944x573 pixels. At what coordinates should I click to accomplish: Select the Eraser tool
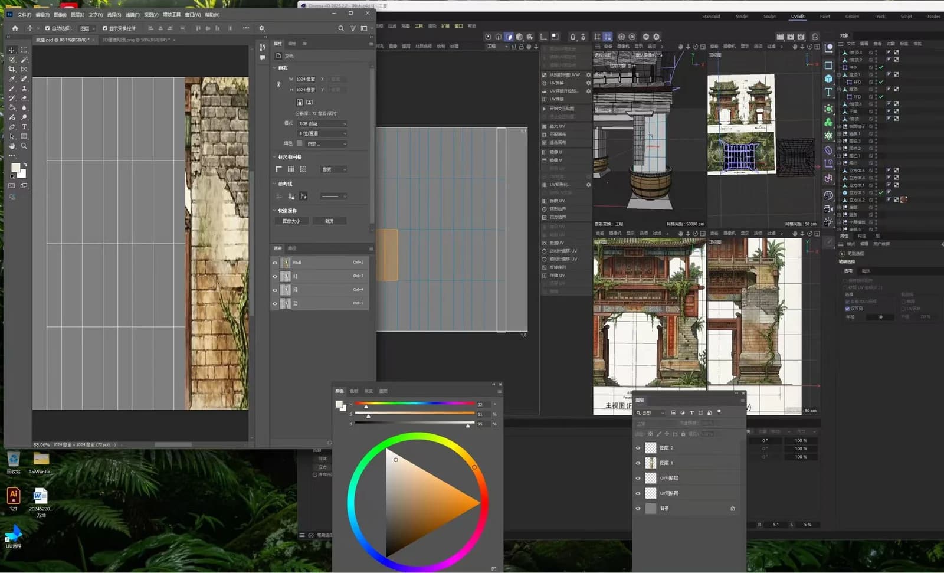click(24, 98)
